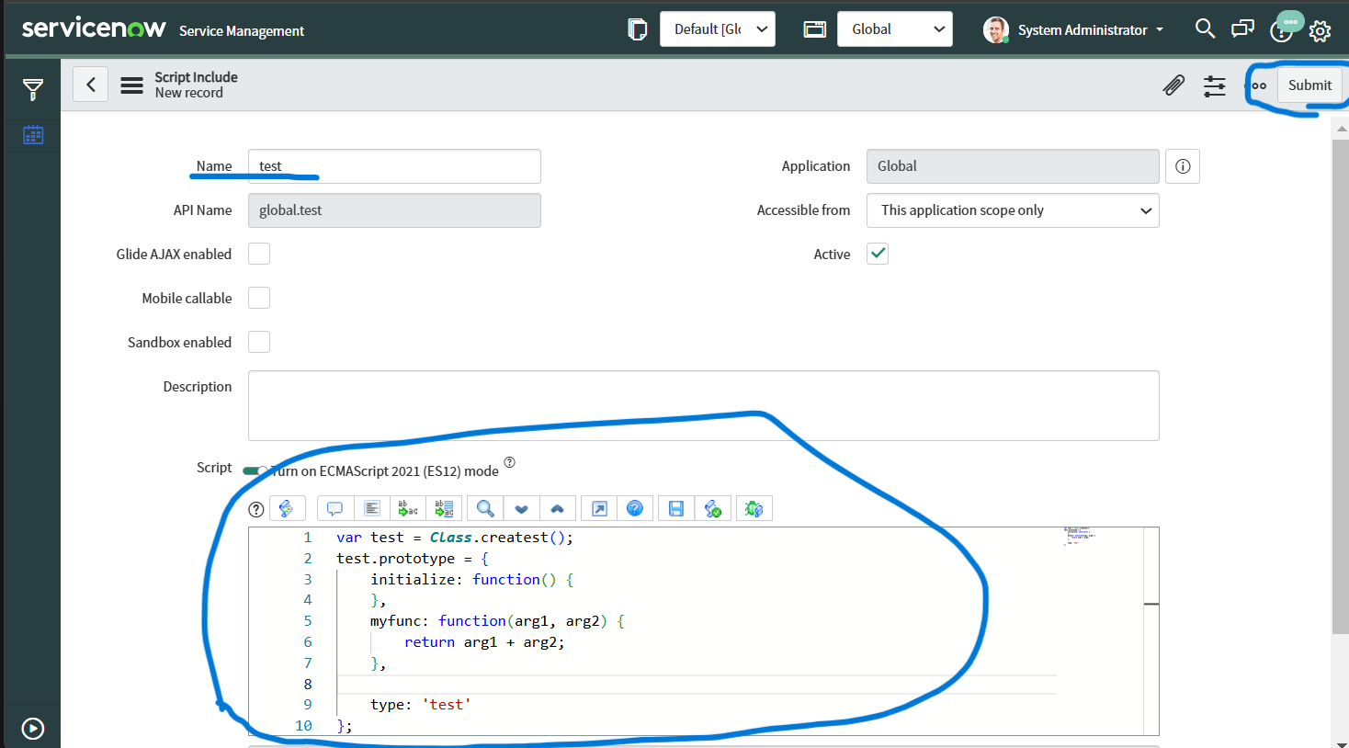Screen dimensions: 1349x748
Task: Turn on ECMAScript 2021 (ES12) mode
Action: coord(255,470)
